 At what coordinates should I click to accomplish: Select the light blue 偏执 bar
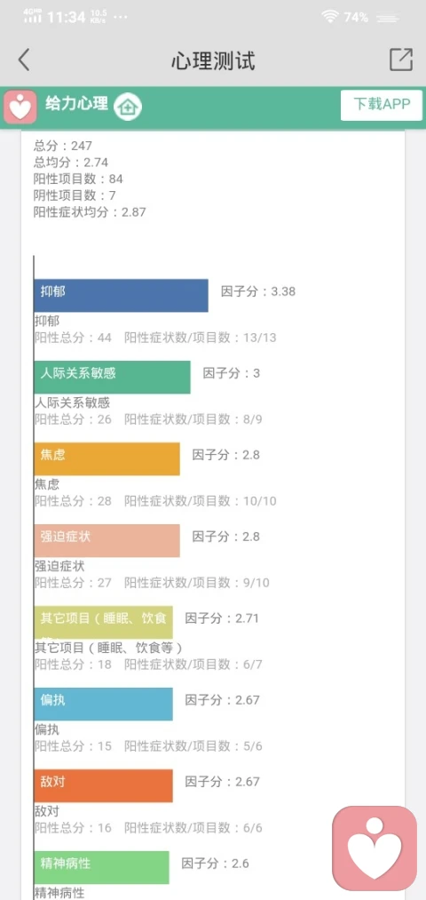point(103,704)
